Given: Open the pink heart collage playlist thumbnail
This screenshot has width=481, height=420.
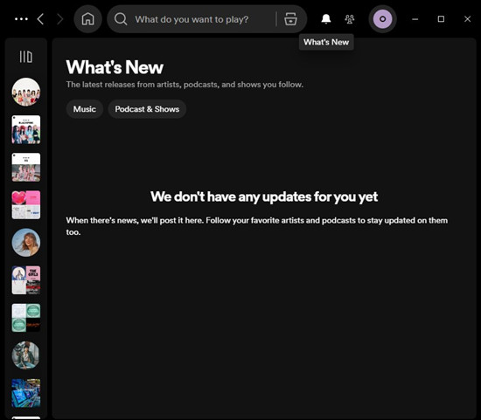Looking at the screenshot, I should coord(26,205).
